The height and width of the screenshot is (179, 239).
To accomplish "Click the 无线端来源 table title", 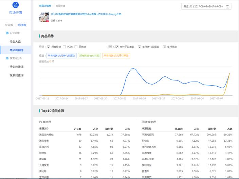I will pyautogui.click(x=149, y=122).
